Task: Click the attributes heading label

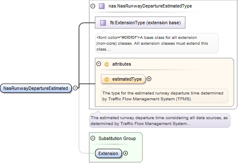Action: point(122,64)
